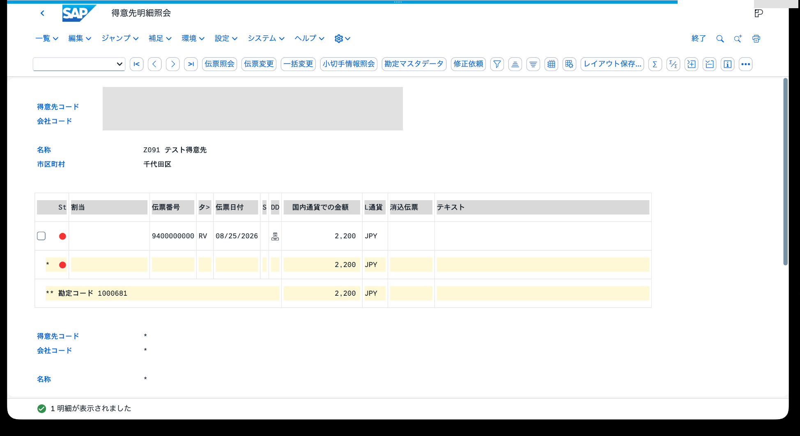Open the ジャンプ menu
Image resolution: width=800 pixels, height=436 pixels.
[x=120, y=38]
